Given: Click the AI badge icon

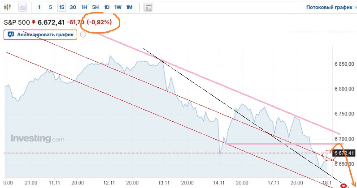Looking at the screenshot, I should pyautogui.click(x=10, y=34).
